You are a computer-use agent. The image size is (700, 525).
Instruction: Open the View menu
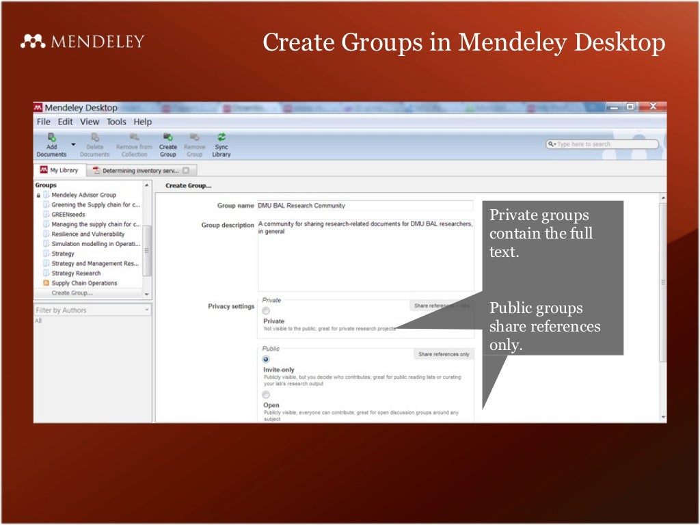90,122
